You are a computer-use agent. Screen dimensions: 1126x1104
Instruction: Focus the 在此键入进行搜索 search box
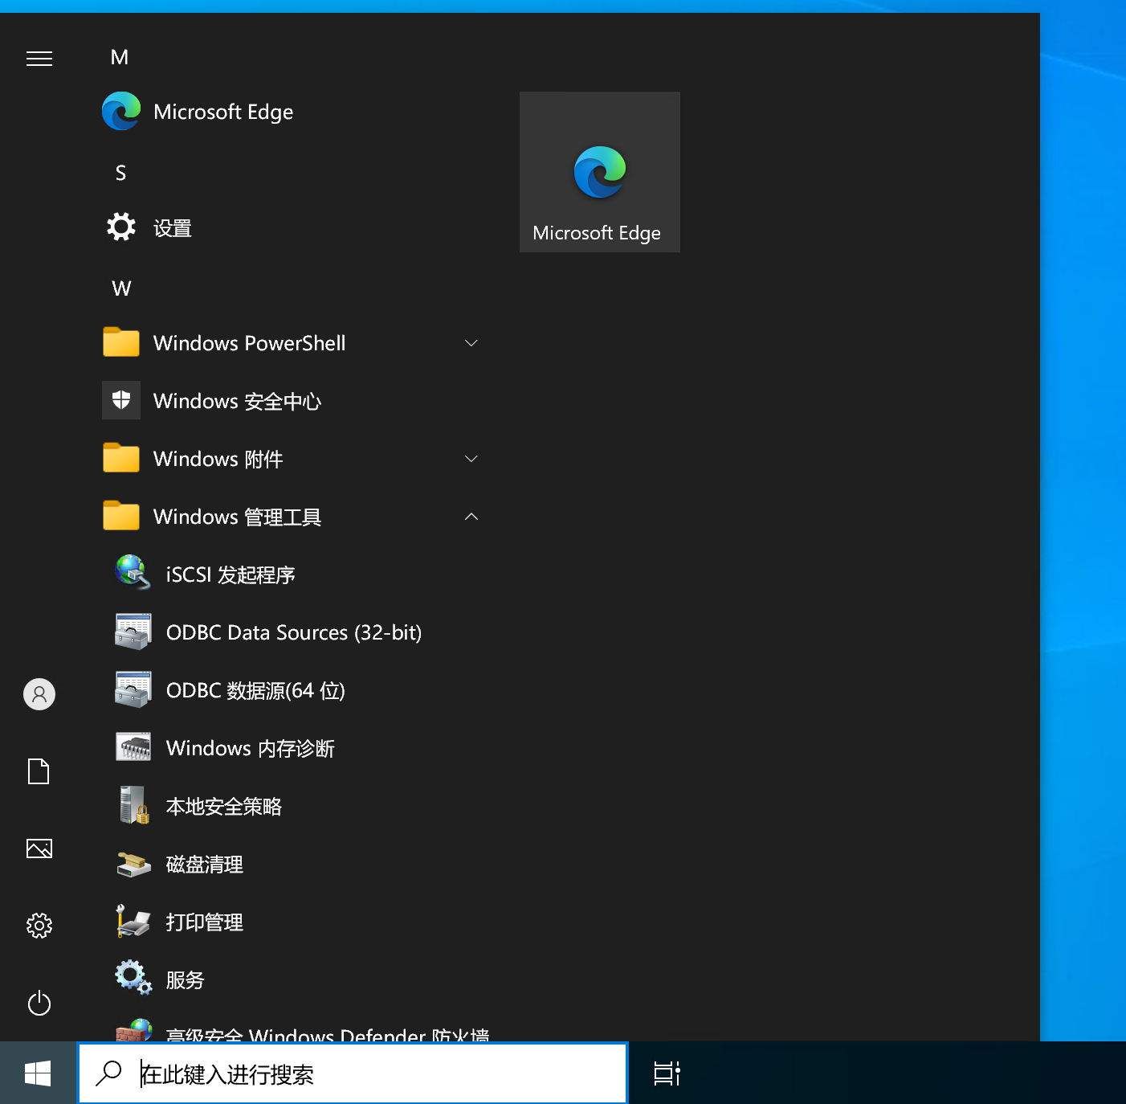tap(353, 1073)
